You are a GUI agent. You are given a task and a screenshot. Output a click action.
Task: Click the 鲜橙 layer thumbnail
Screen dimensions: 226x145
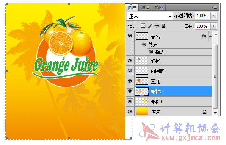pyautogui.click(x=142, y=61)
